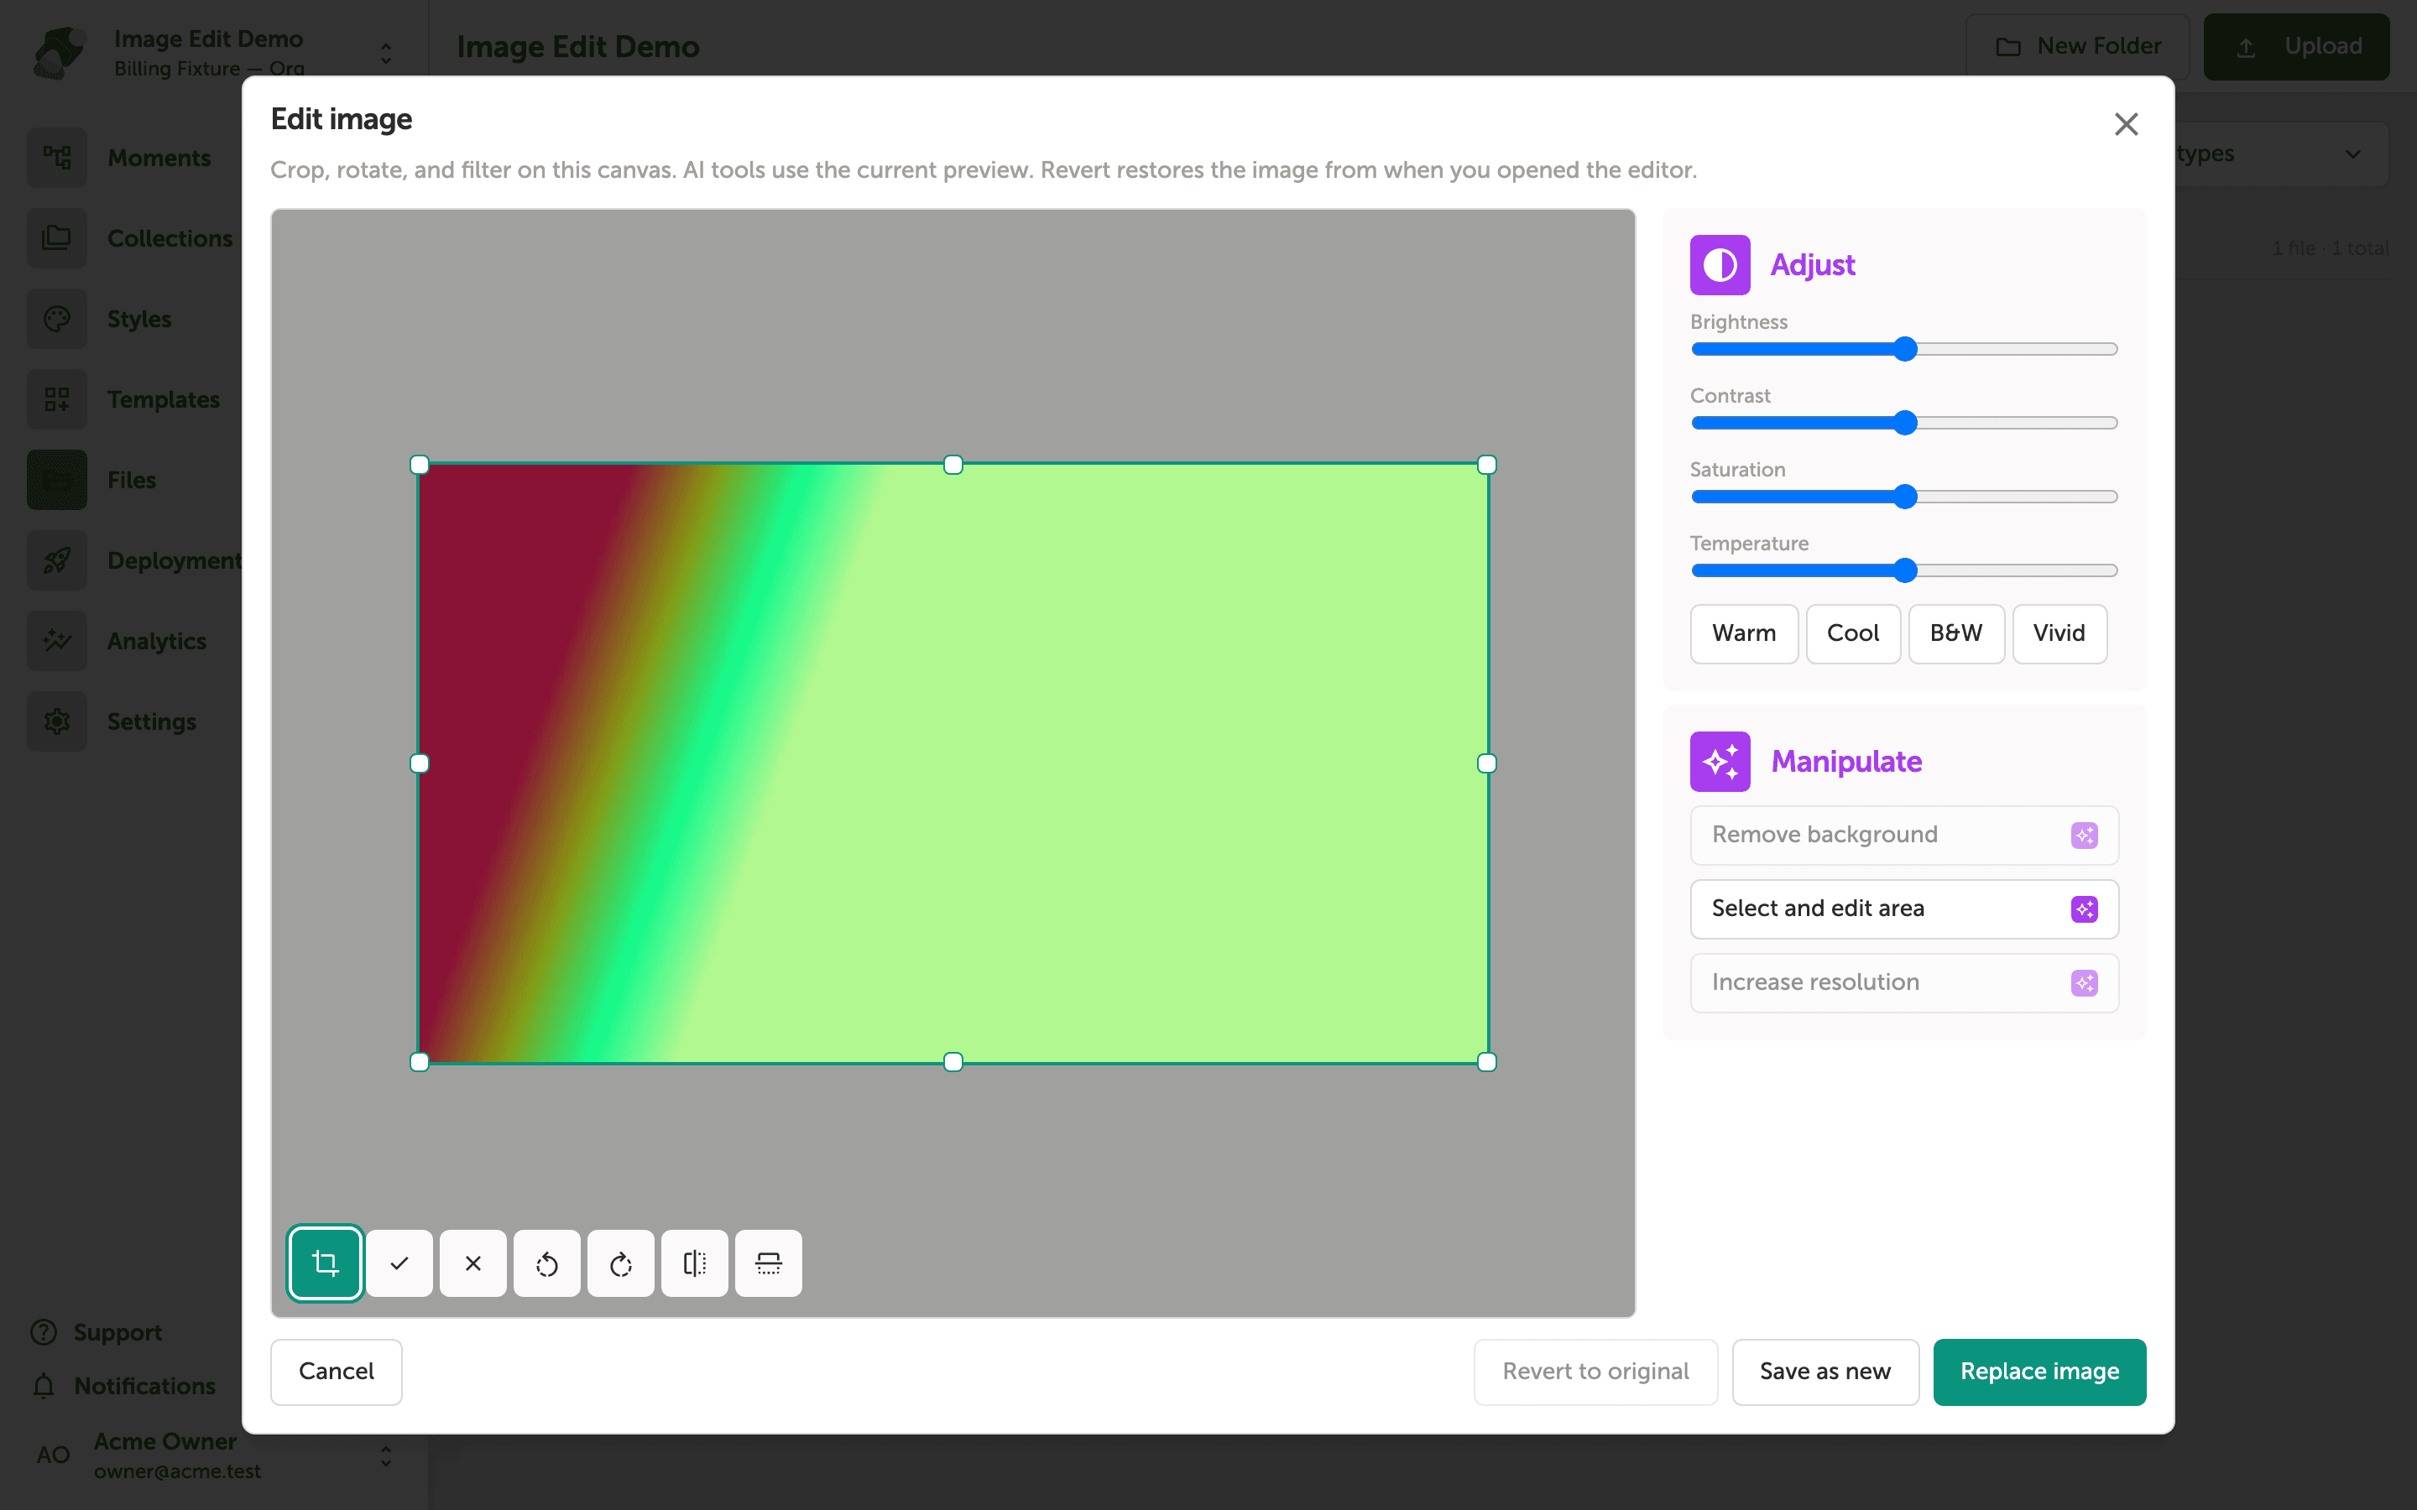Image resolution: width=2417 pixels, height=1510 pixels.
Task: Select the Analytics menu item
Action: 157,641
